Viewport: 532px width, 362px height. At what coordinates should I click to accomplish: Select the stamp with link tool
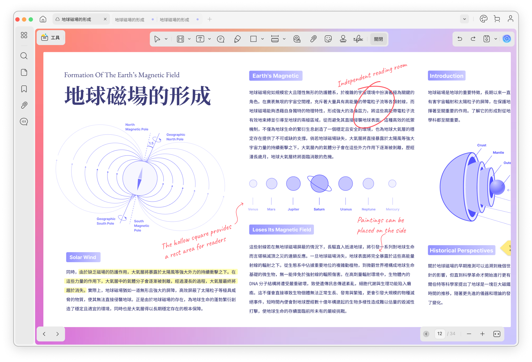(297, 39)
